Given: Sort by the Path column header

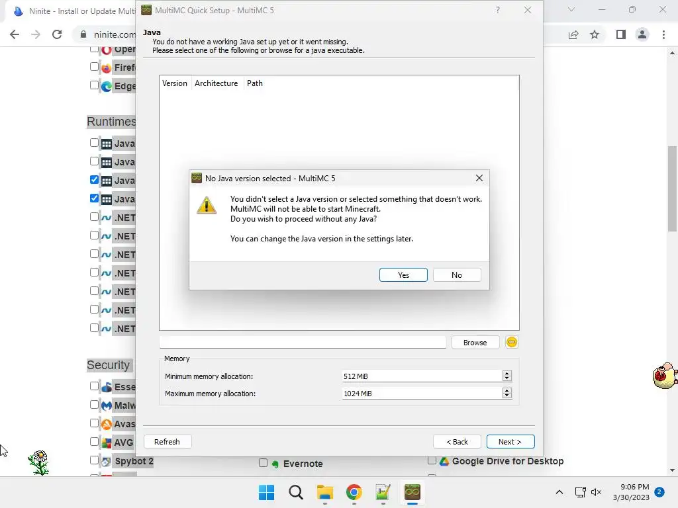Looking at the screenshot, I should [255, 83].
